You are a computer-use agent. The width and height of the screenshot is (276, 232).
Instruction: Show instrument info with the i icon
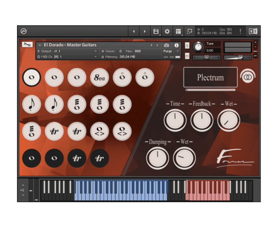pyautogui.click(x=176, y=45)
